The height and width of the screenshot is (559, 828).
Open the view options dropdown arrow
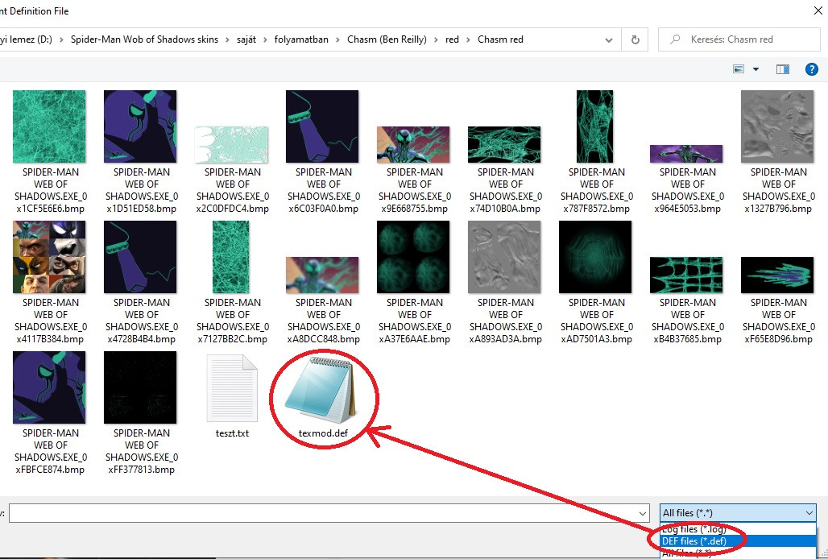754,69
